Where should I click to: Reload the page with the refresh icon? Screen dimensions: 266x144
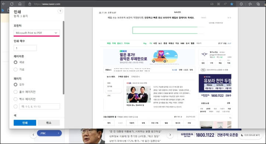coord(12,4)
